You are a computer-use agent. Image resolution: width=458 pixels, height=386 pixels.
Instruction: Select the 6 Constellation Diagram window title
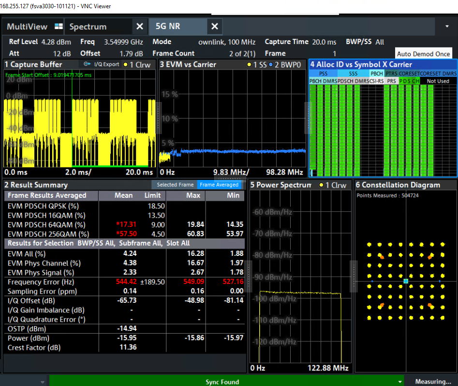coord(398,185)
